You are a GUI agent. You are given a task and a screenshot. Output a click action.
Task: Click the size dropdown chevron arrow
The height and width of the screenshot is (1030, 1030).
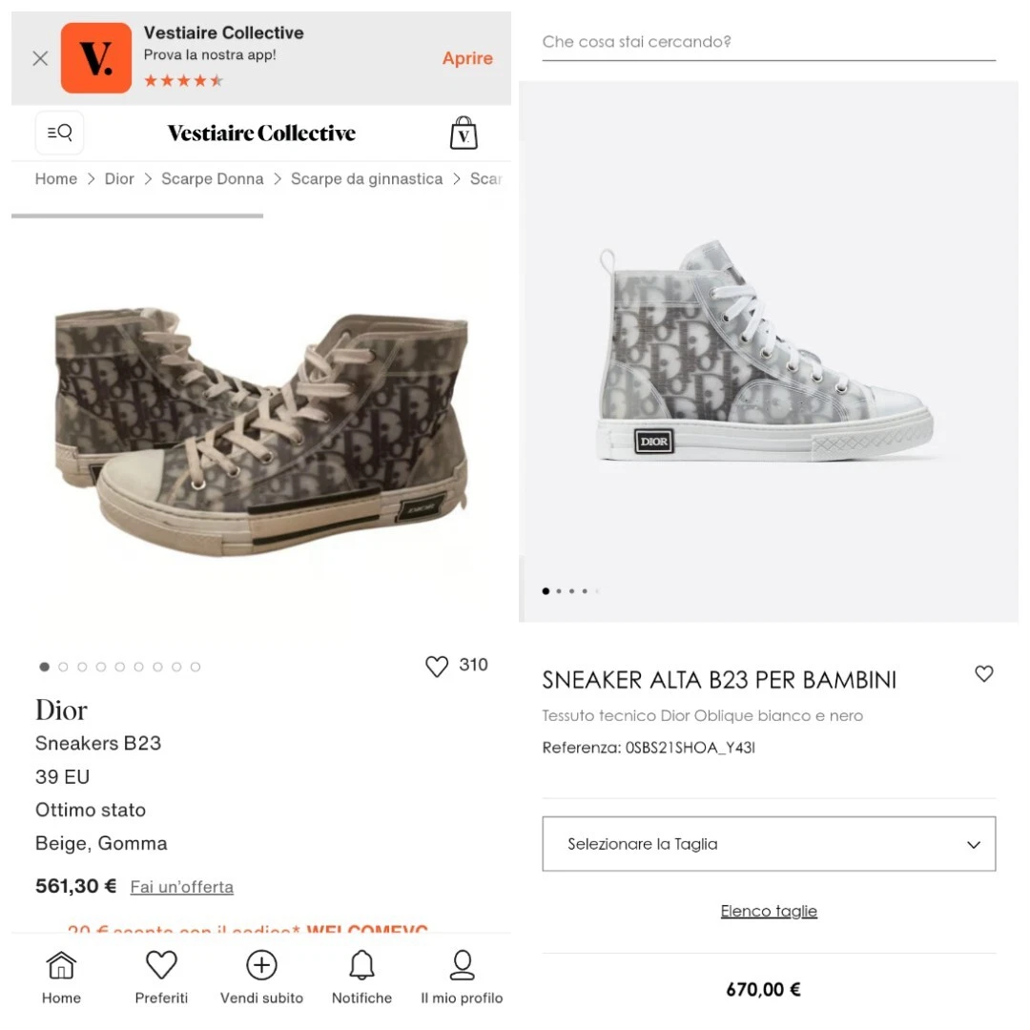[974, 845]
